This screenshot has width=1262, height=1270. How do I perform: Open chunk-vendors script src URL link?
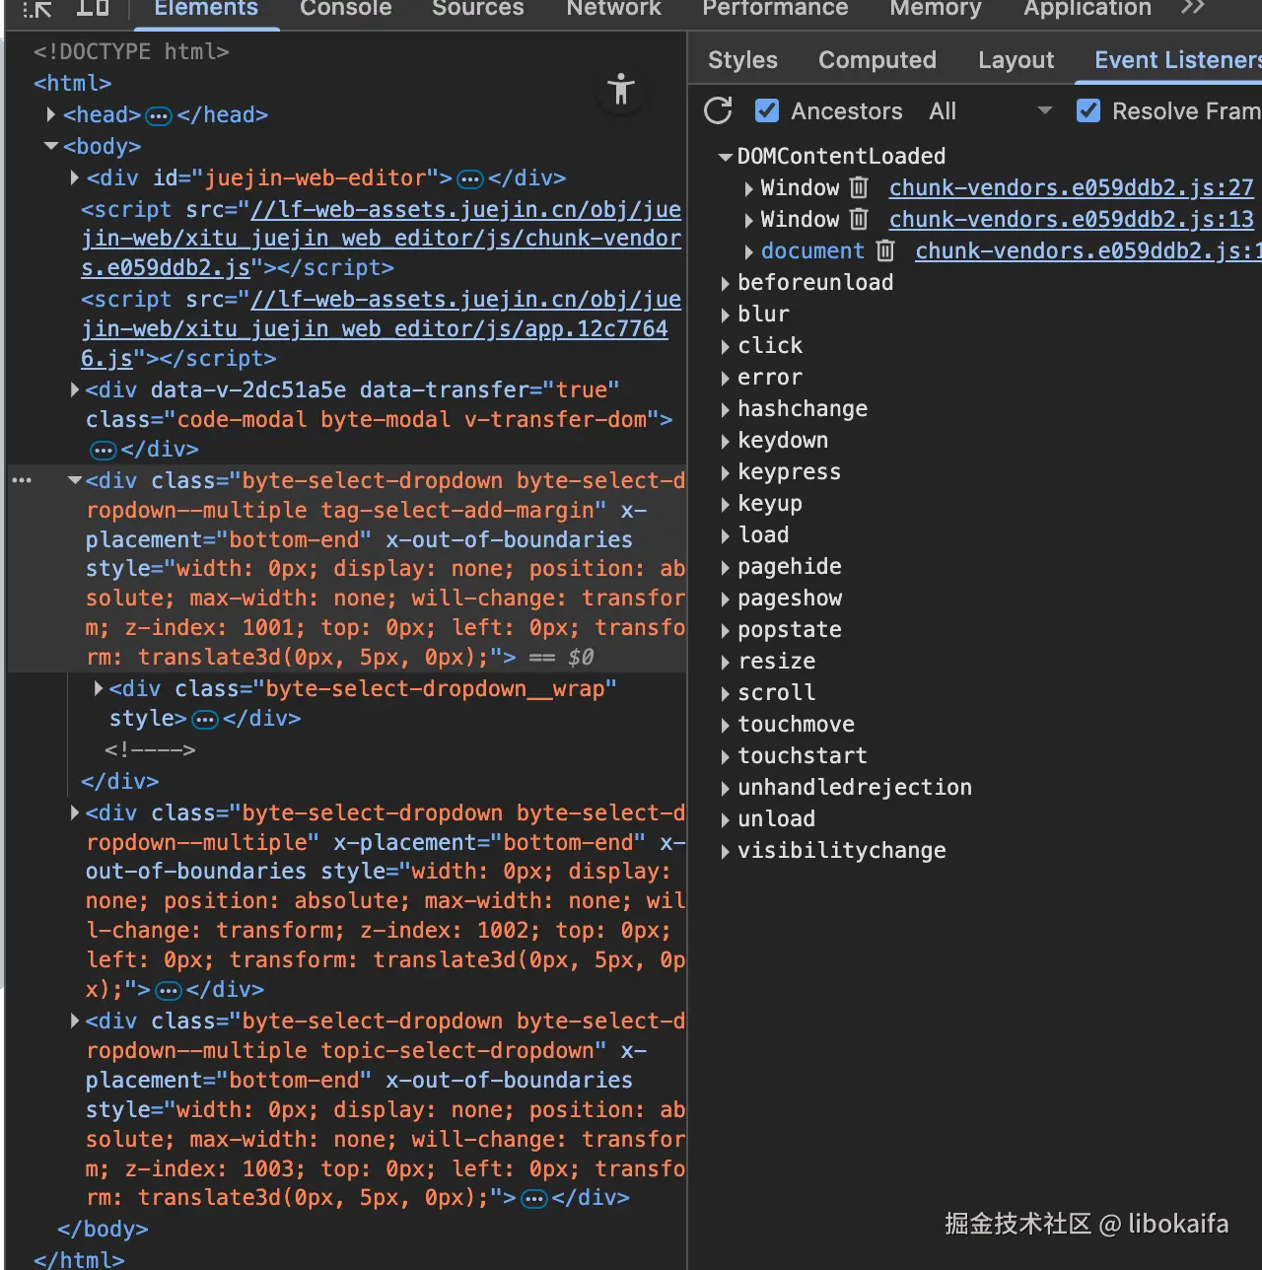click(382, 239)
